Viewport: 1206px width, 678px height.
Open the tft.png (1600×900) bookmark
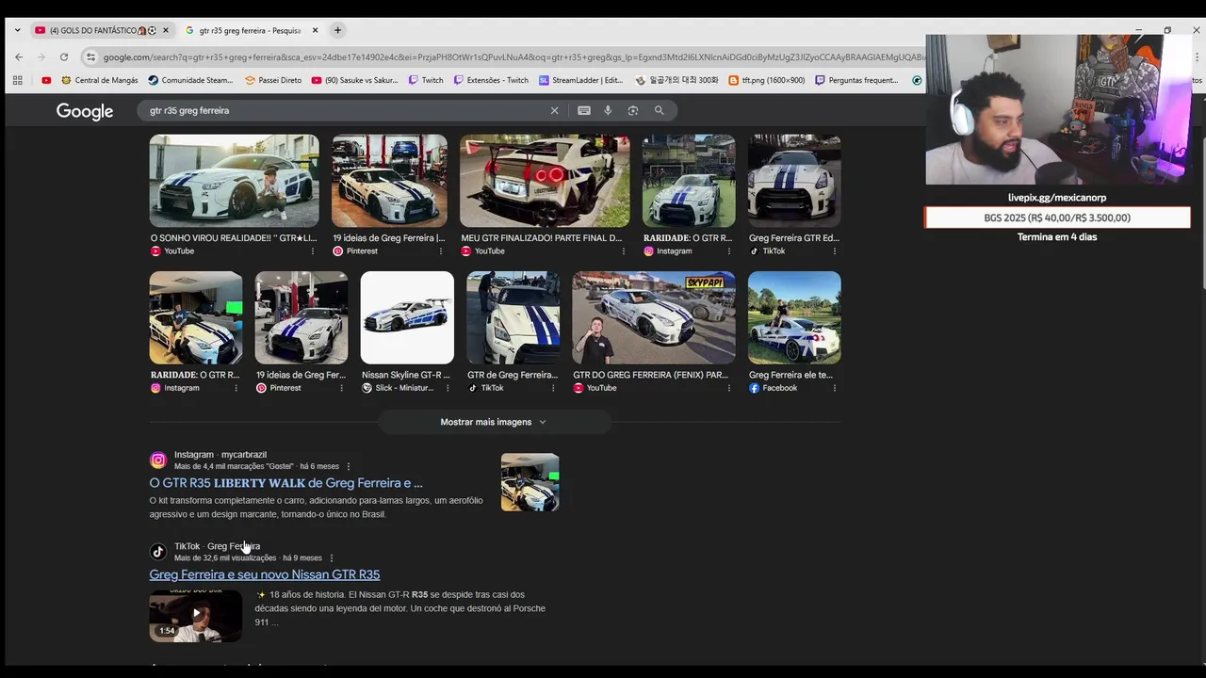767,80
